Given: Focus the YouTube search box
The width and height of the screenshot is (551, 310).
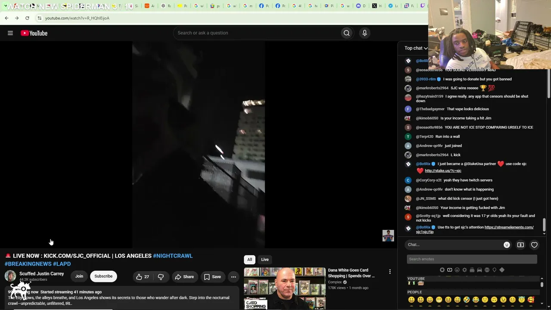Looking at the screenshot, I should coord(257,33).
